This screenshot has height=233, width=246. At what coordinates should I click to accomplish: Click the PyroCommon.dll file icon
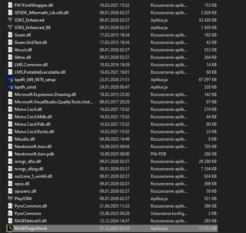[x=10, y=206]
